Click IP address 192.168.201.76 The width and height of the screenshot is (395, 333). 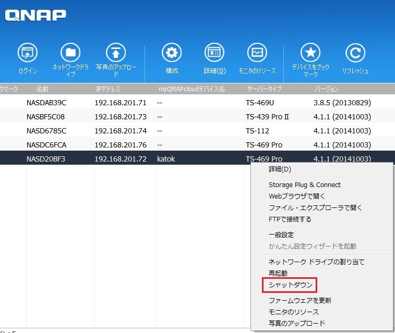[121, 145]
